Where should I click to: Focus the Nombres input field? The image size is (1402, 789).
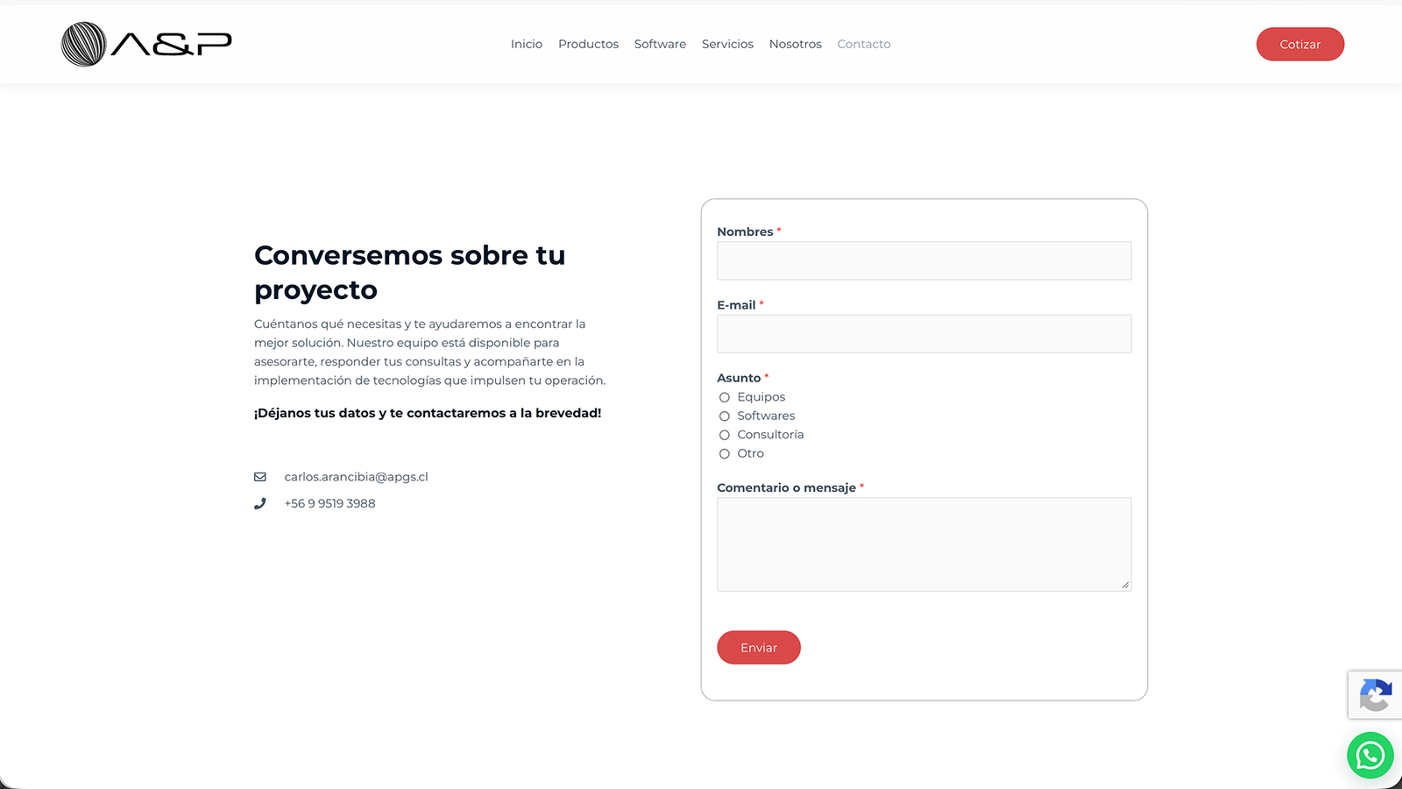click(x=924, y=261)
